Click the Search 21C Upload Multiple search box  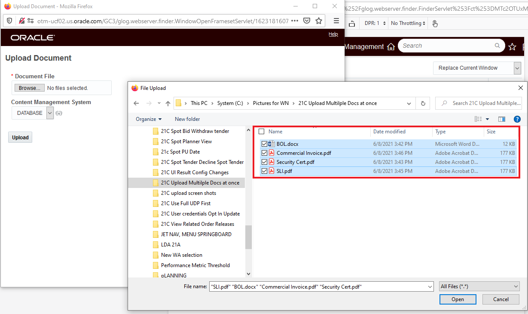[479, 103]
